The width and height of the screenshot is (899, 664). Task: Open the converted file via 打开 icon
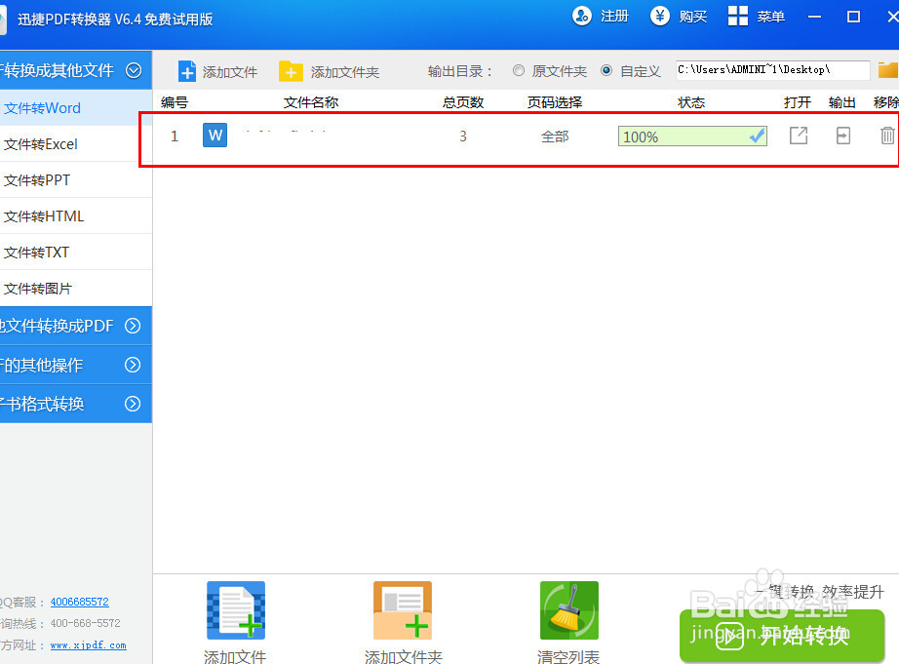(x=799, y=136)
